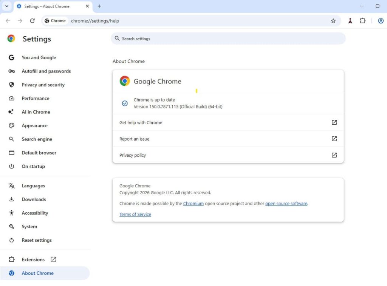Click the version 150.0.7871.115 text
Viewport: 387px width, 286px height.
click(x=178, y=107)
